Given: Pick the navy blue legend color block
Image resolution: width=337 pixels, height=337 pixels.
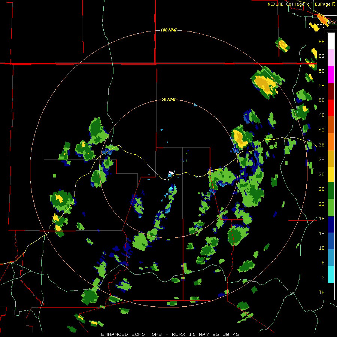Looking at the screenshot, I should point(331,224).
